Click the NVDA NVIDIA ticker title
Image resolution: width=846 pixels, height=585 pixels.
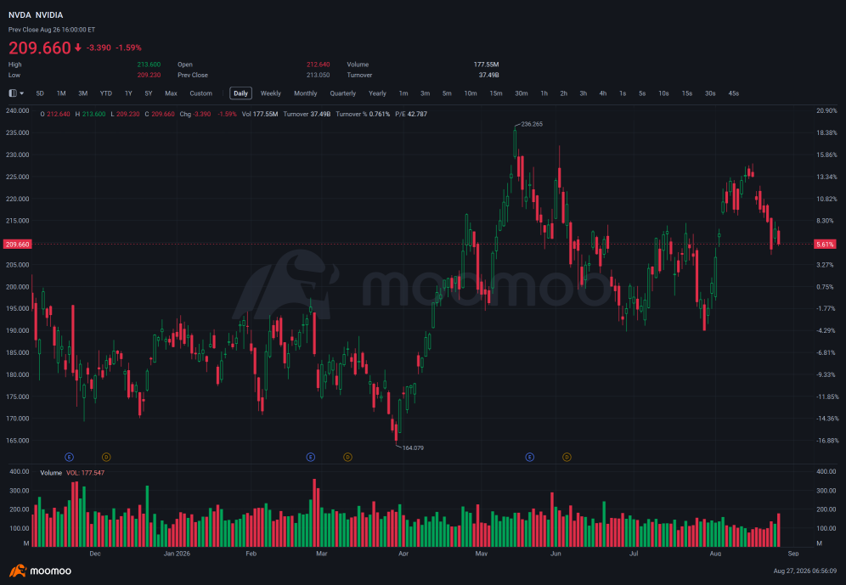pos(36,15)
